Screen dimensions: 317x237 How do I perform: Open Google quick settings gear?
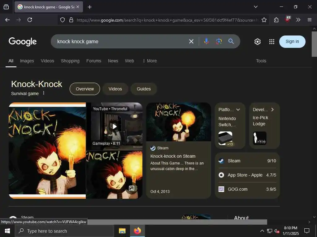257,42
